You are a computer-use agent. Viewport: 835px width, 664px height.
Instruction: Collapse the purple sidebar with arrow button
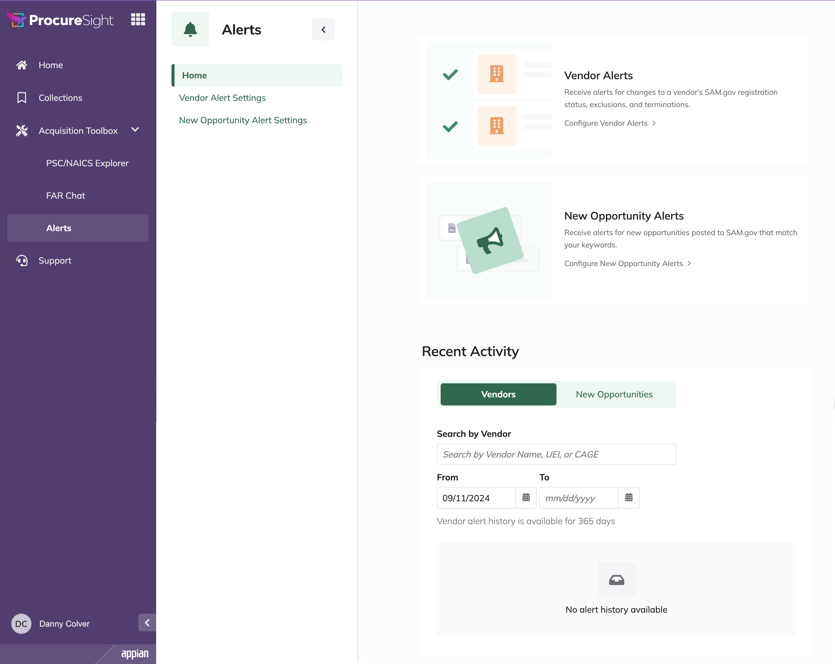(147, 622)
